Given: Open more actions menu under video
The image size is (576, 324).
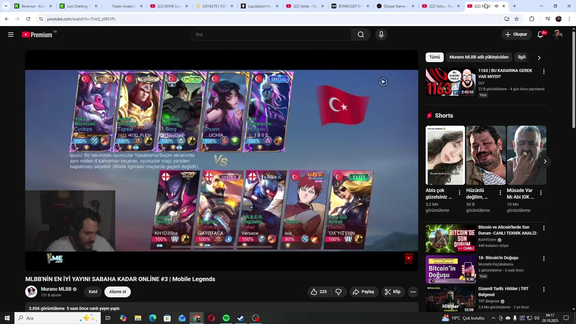Looking at the screenshot, I should [x=413, y=292].
